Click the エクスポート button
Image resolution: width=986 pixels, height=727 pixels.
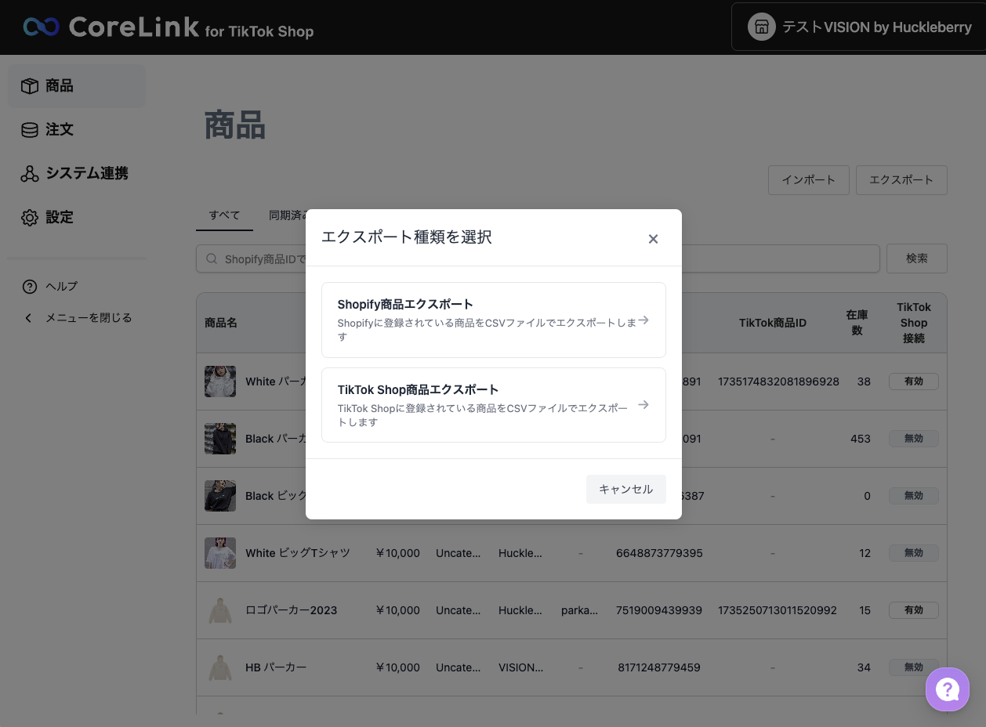(x=901, y=180)
